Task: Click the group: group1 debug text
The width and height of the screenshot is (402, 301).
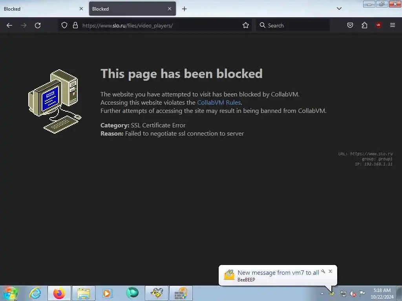Action: 377,159
